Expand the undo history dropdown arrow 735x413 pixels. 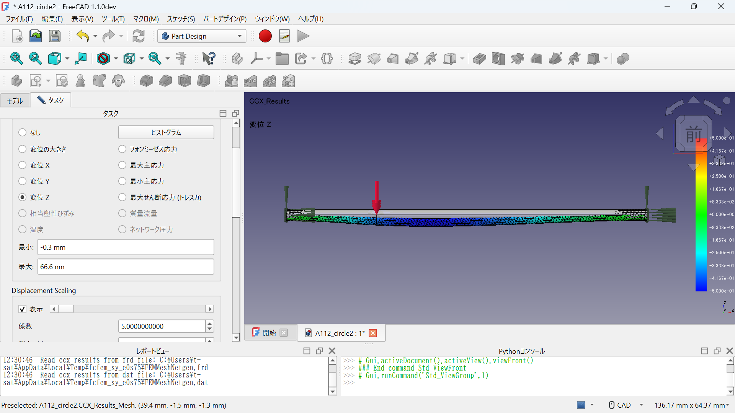click(95, 36)
